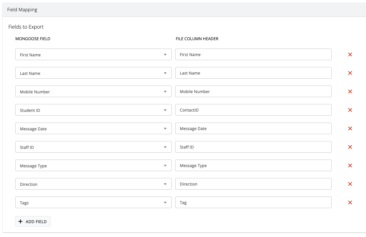Remove the First Name field row

[350, 55]
